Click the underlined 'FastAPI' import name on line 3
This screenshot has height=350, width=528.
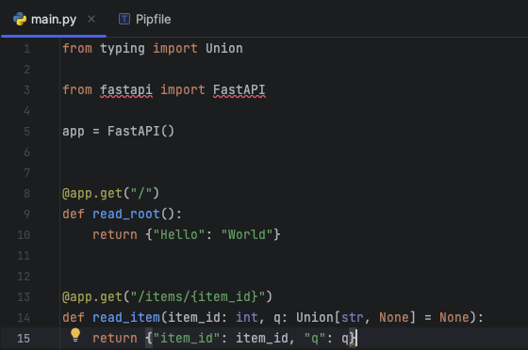(239, 90)
